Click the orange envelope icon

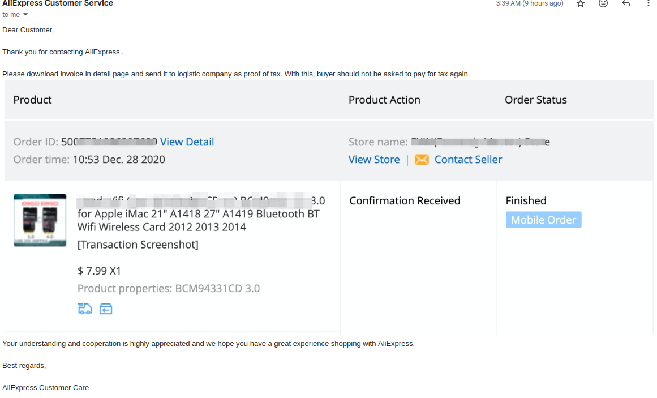tap(422, 160)
